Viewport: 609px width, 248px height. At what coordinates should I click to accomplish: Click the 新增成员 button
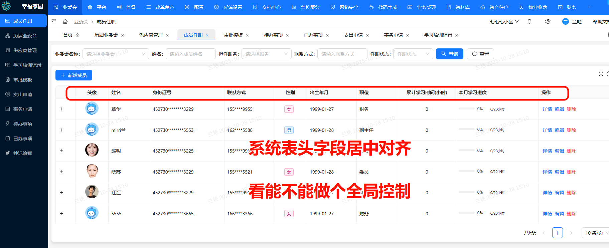pos(74,75)
